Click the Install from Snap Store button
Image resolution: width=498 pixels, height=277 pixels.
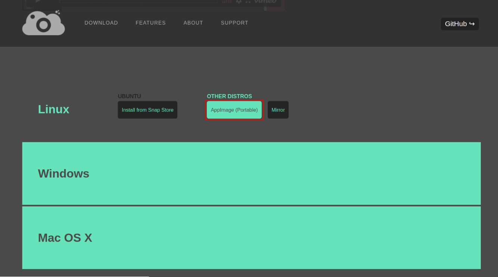[147, 110]
